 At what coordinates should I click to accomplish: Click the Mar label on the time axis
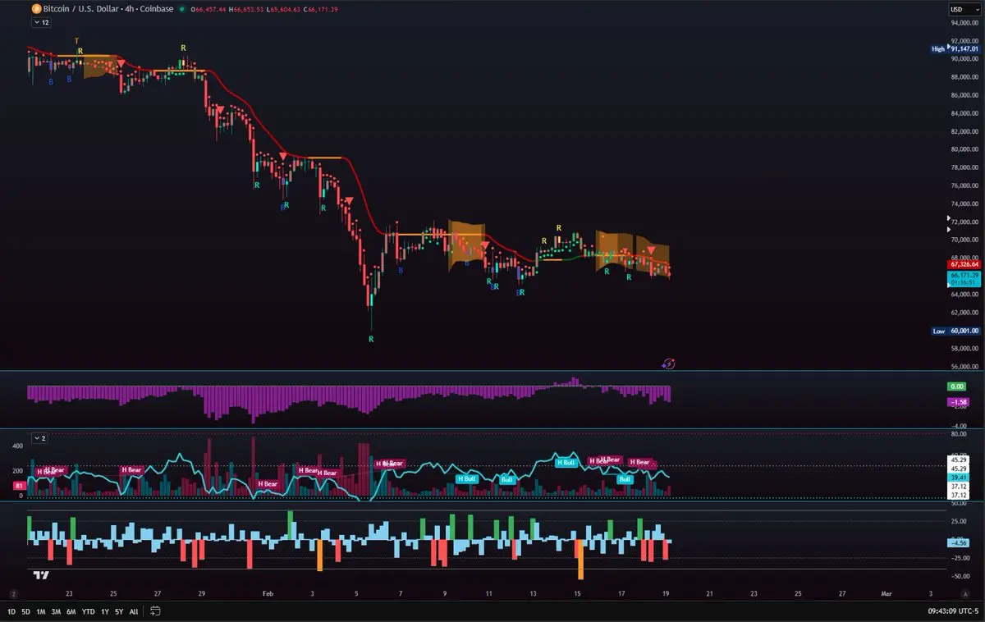coord(886,592)
